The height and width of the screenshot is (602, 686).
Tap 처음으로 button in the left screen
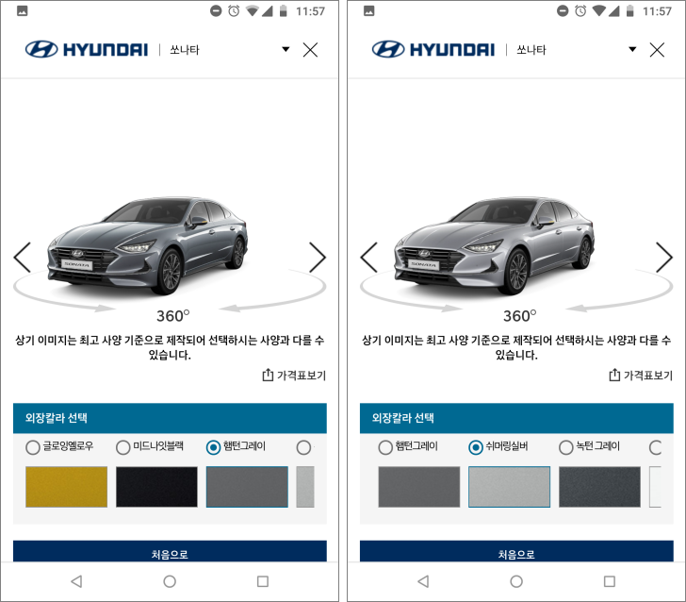[x=170, y=551]
